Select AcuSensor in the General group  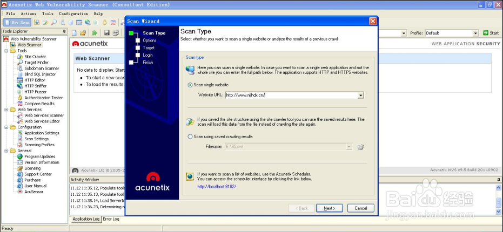[x=34, y=192]
